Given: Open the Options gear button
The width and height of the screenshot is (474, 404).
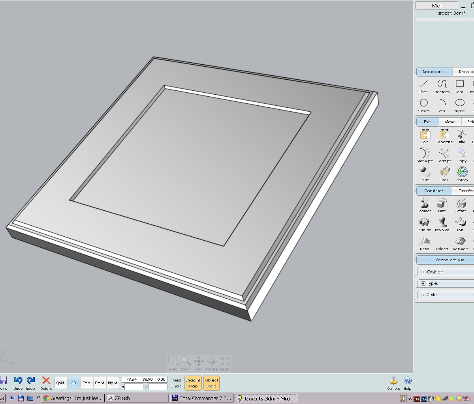Looking at the screenshot, I should pyautogui.click(x=393, y=383).
